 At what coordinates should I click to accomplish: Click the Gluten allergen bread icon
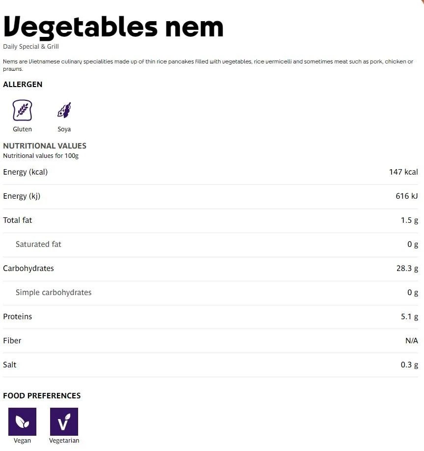click(22, 110)
